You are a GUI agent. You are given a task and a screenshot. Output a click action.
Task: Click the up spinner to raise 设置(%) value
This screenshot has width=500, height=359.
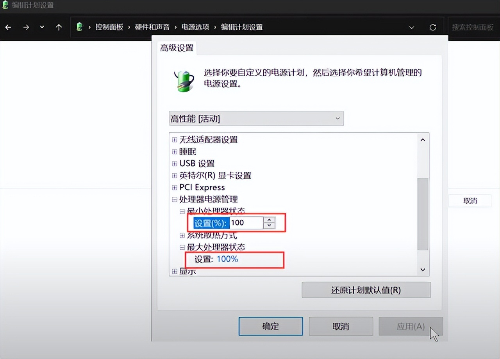click(x=269, y=220)
